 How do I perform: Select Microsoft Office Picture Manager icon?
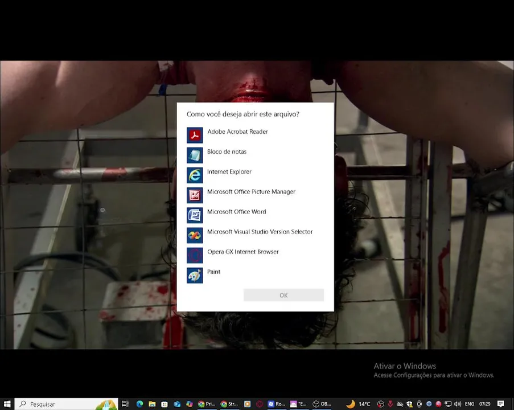pos(195,195)
